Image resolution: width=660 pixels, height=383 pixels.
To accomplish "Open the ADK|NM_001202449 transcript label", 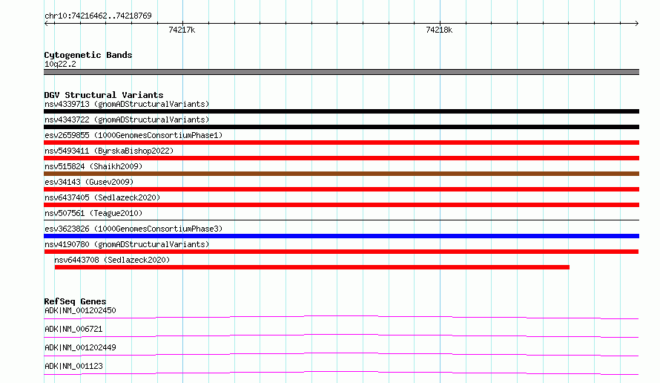I will click(x=80, y=347).
